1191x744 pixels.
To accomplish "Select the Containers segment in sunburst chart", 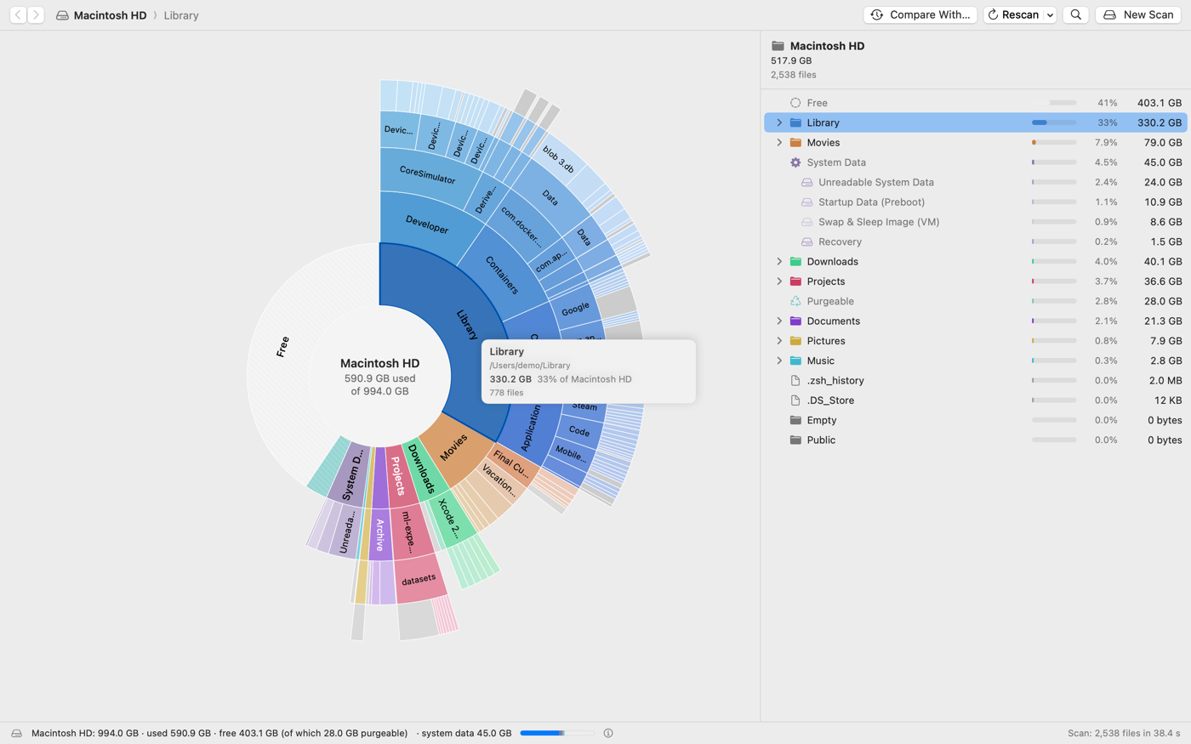I will [x=502, y=274].
